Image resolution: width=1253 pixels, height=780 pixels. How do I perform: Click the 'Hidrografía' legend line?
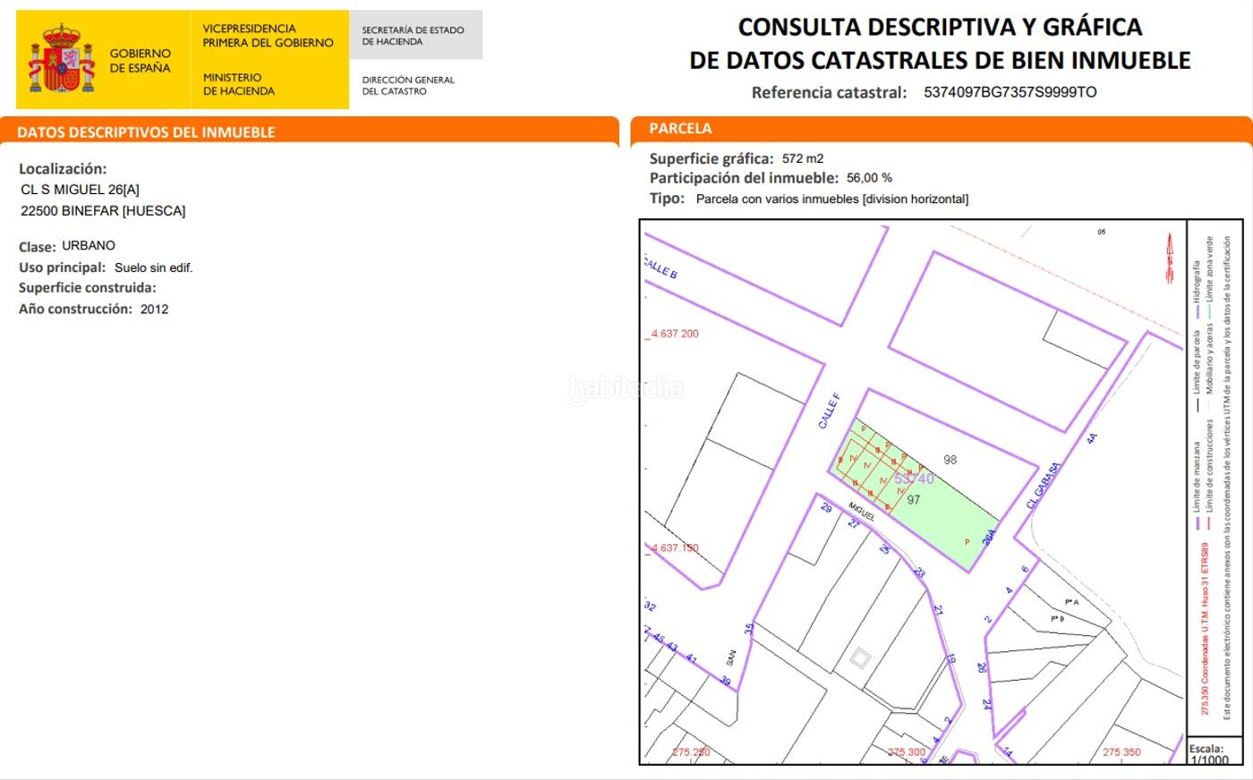pyautogui.click(x=1196, y=314)
